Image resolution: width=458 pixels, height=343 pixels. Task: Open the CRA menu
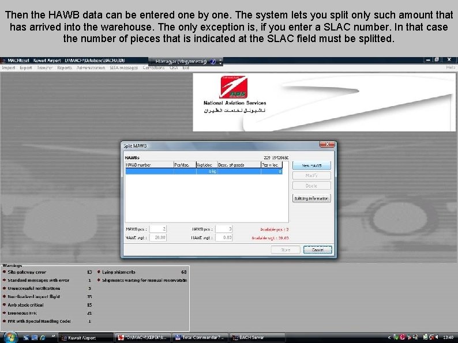[x=174, y=67]
